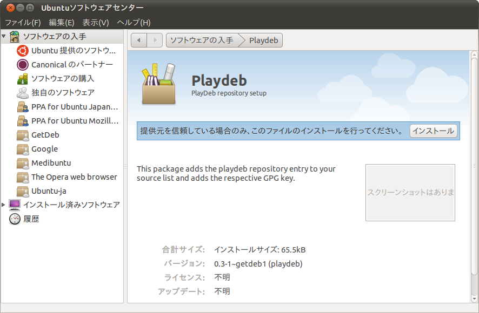Click the 不明 value beside ライセンス
This screenshot has height=313, width=479.
point(222,277)
